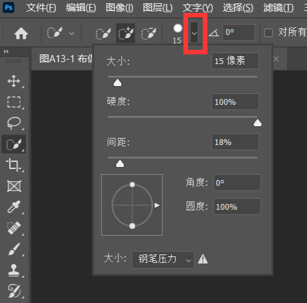
Task: Click the brush angle icon in options bar
Action: coord(214,33)
